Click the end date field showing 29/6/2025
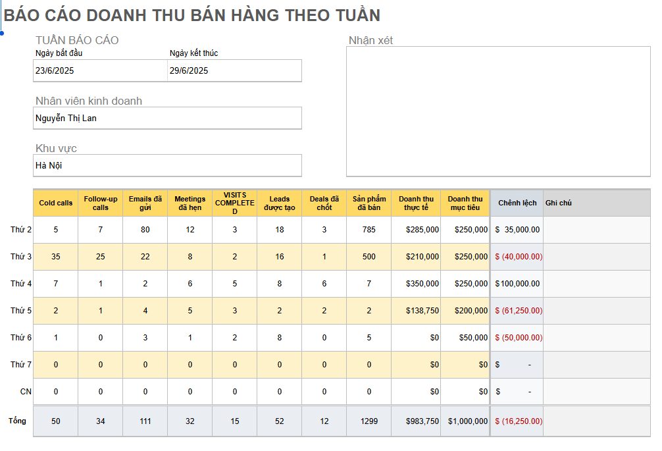The width and height of the screenshot is (662, 451). coord(234,70)
